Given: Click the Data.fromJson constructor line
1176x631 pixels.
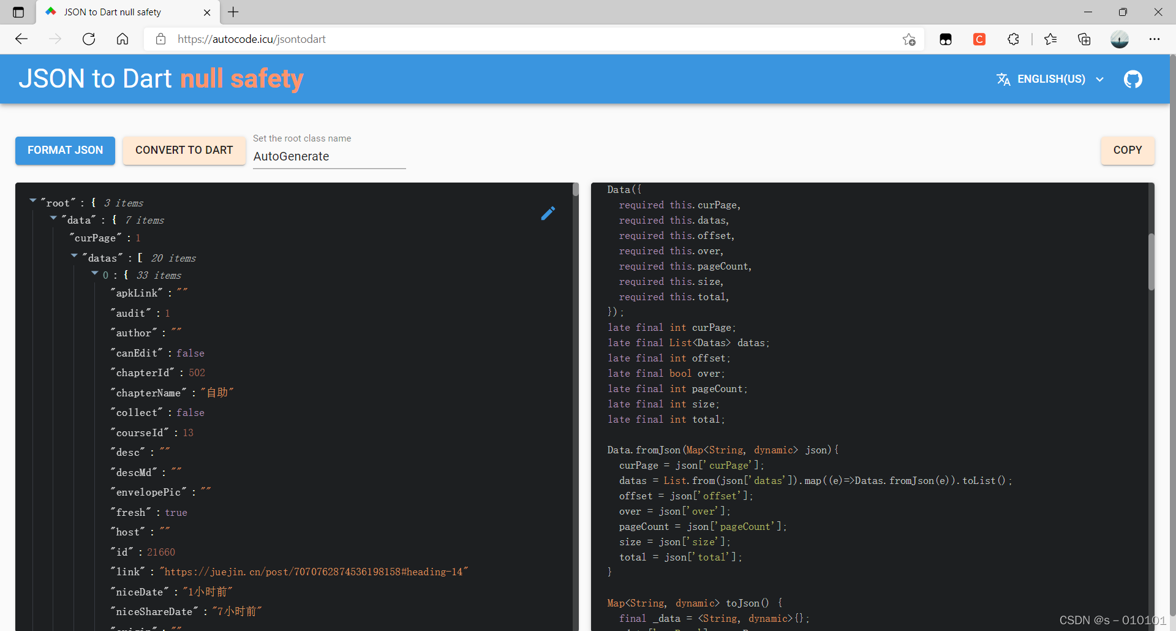Looking at the screenshot, I should click(723, 450).
